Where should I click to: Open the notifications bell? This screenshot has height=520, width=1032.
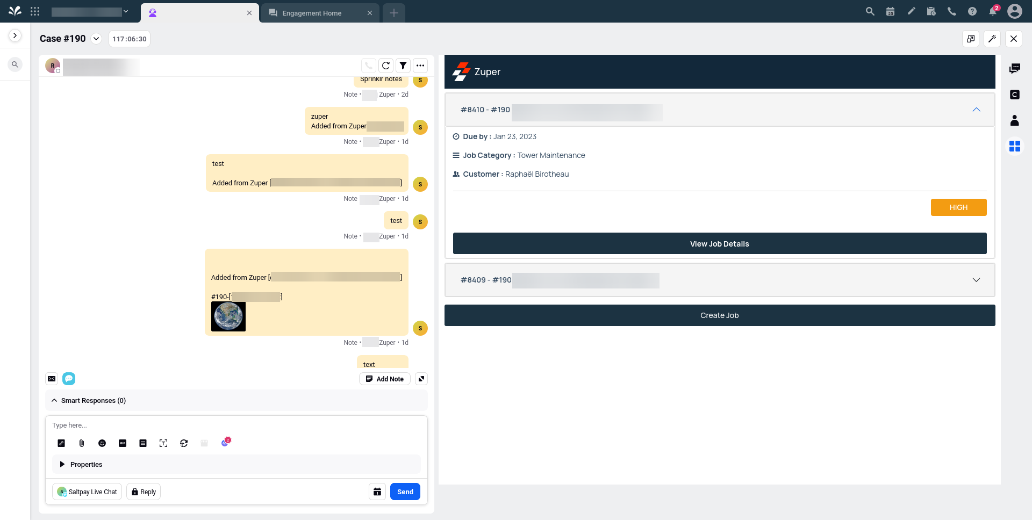pyautogui.click(x=993, y=11)
